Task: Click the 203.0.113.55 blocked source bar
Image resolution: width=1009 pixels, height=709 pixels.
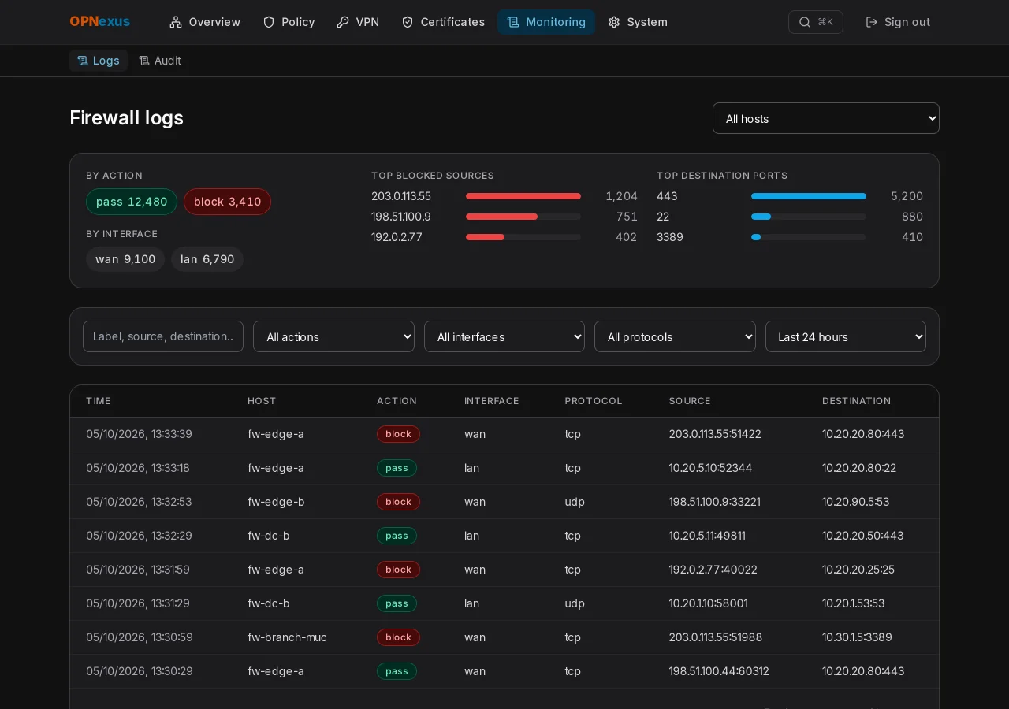Action: 523,196
